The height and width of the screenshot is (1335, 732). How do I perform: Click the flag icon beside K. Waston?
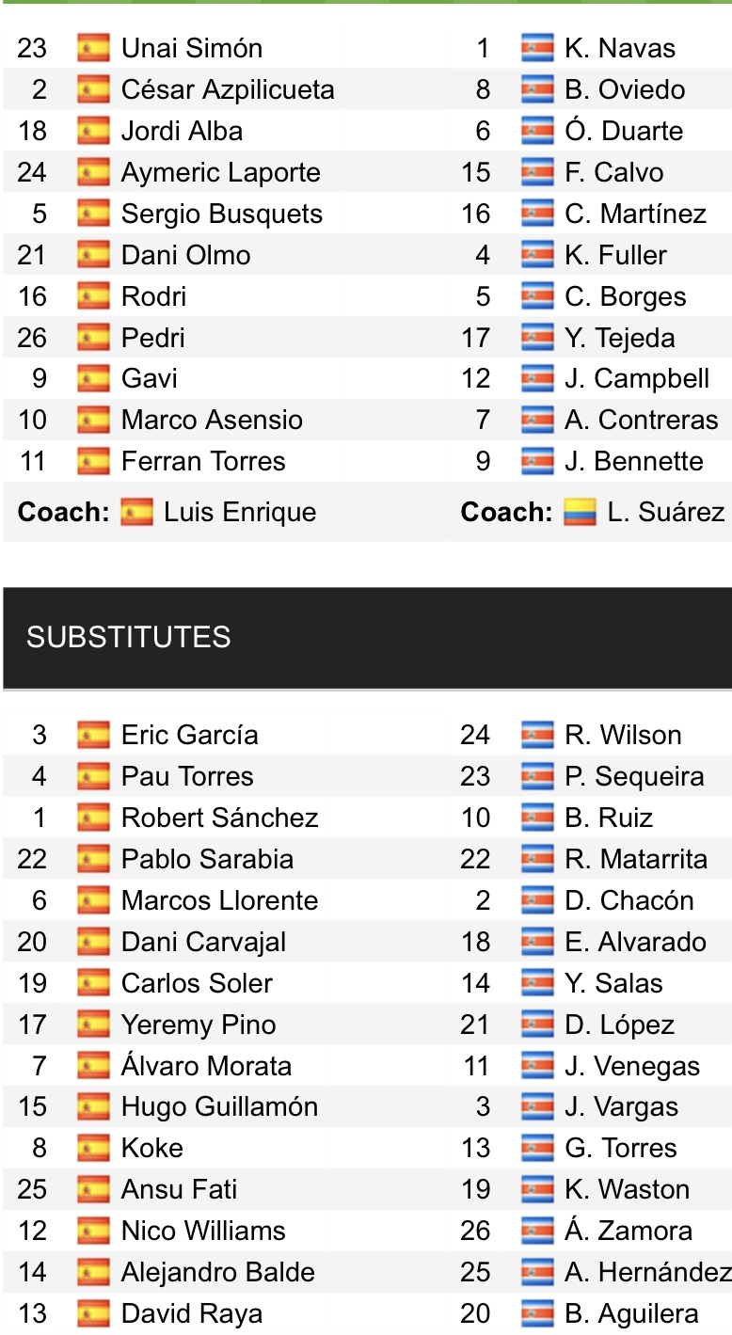536,1190
